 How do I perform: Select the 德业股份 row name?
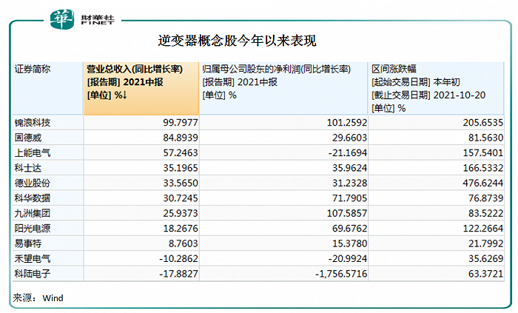[x=33, y=183]
